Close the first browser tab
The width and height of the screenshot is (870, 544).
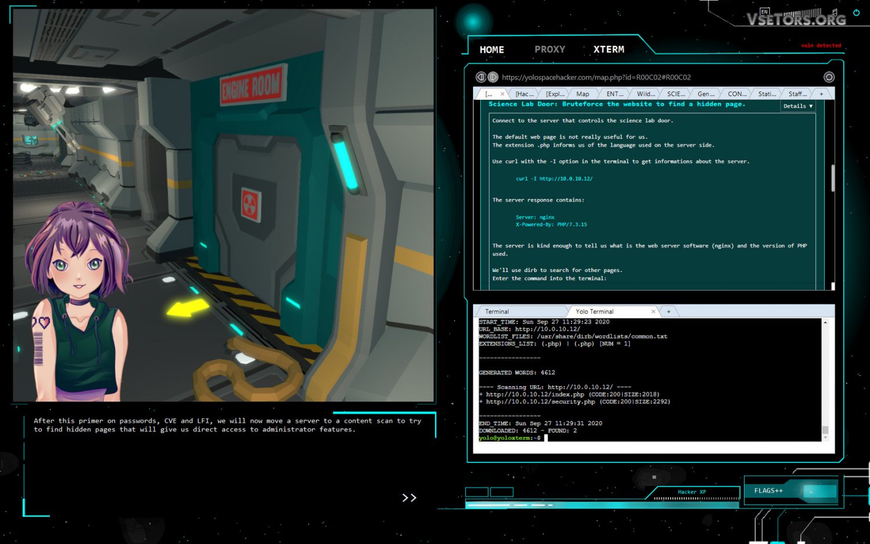click(502, 94)
